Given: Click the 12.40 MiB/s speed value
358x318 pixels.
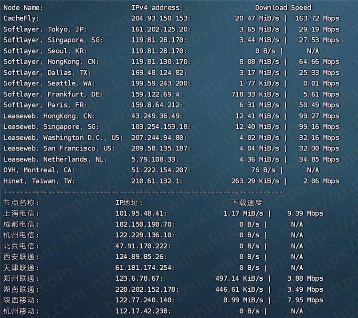Looking at the screenshot, I should [257, 127].
